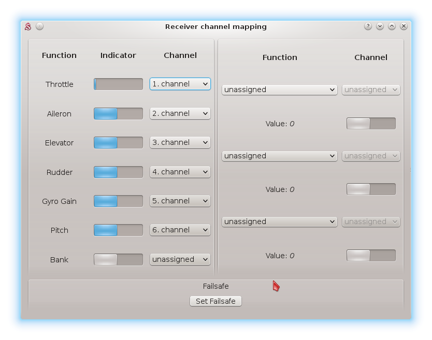Click the application icon in the title bar

tap(29, 26)
